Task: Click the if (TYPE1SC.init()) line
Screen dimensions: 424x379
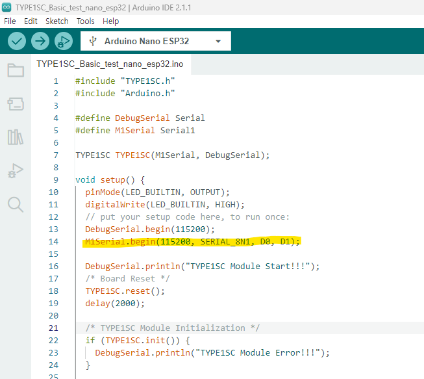Action: 138,340
